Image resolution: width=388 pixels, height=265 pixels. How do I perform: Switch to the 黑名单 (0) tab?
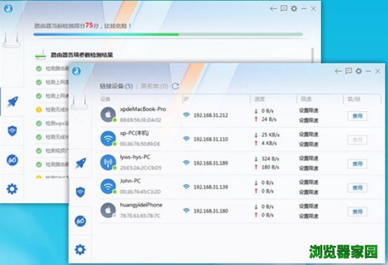154,86
